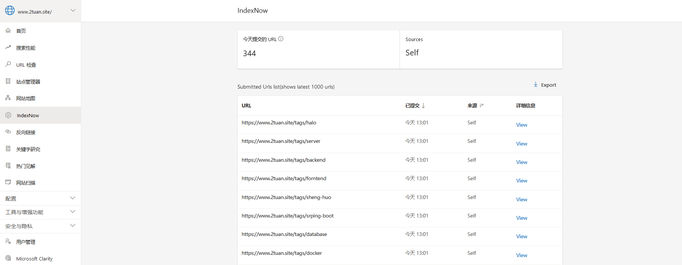
Task: Click the 用户管理 person icon
Action: click(8, 241)
